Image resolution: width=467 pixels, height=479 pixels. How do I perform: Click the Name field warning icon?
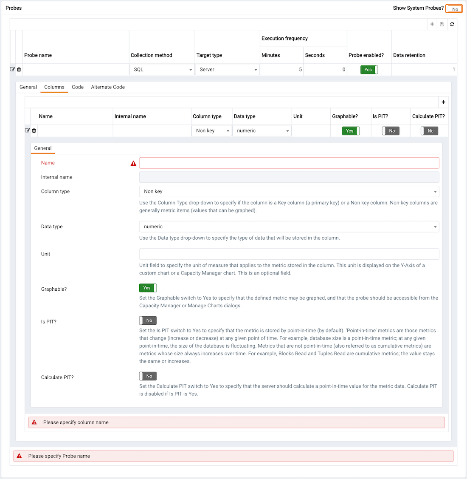click(133, 164)
